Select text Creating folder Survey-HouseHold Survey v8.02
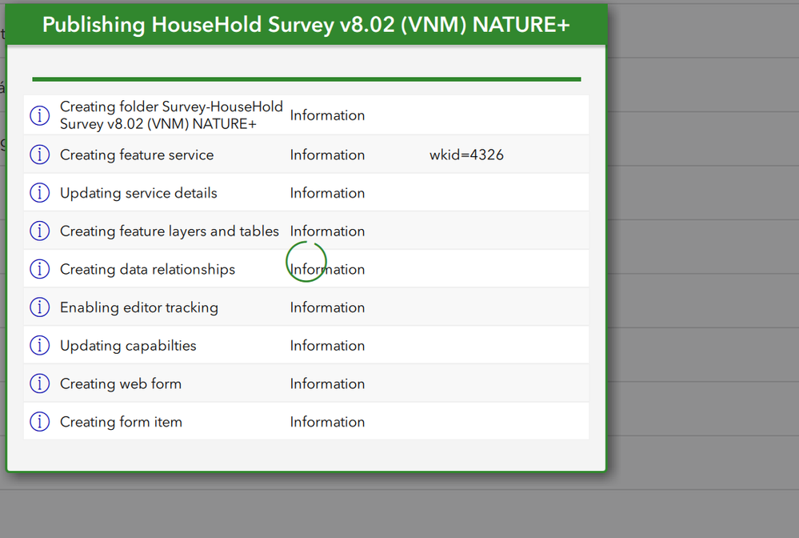This screenshot has height=538, width=799. tap(171, 115)
